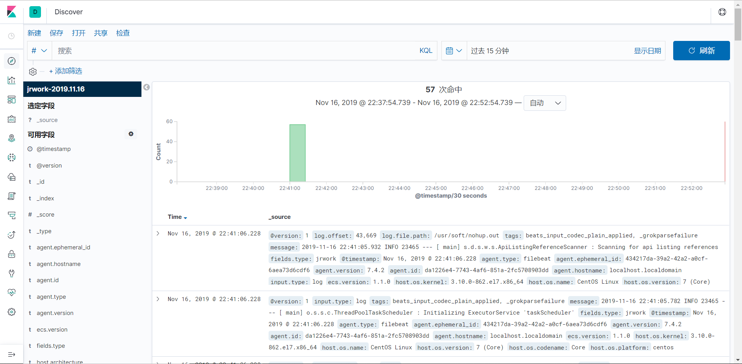
Task: Select the Discover compass icon
Action: click(12, 61)
